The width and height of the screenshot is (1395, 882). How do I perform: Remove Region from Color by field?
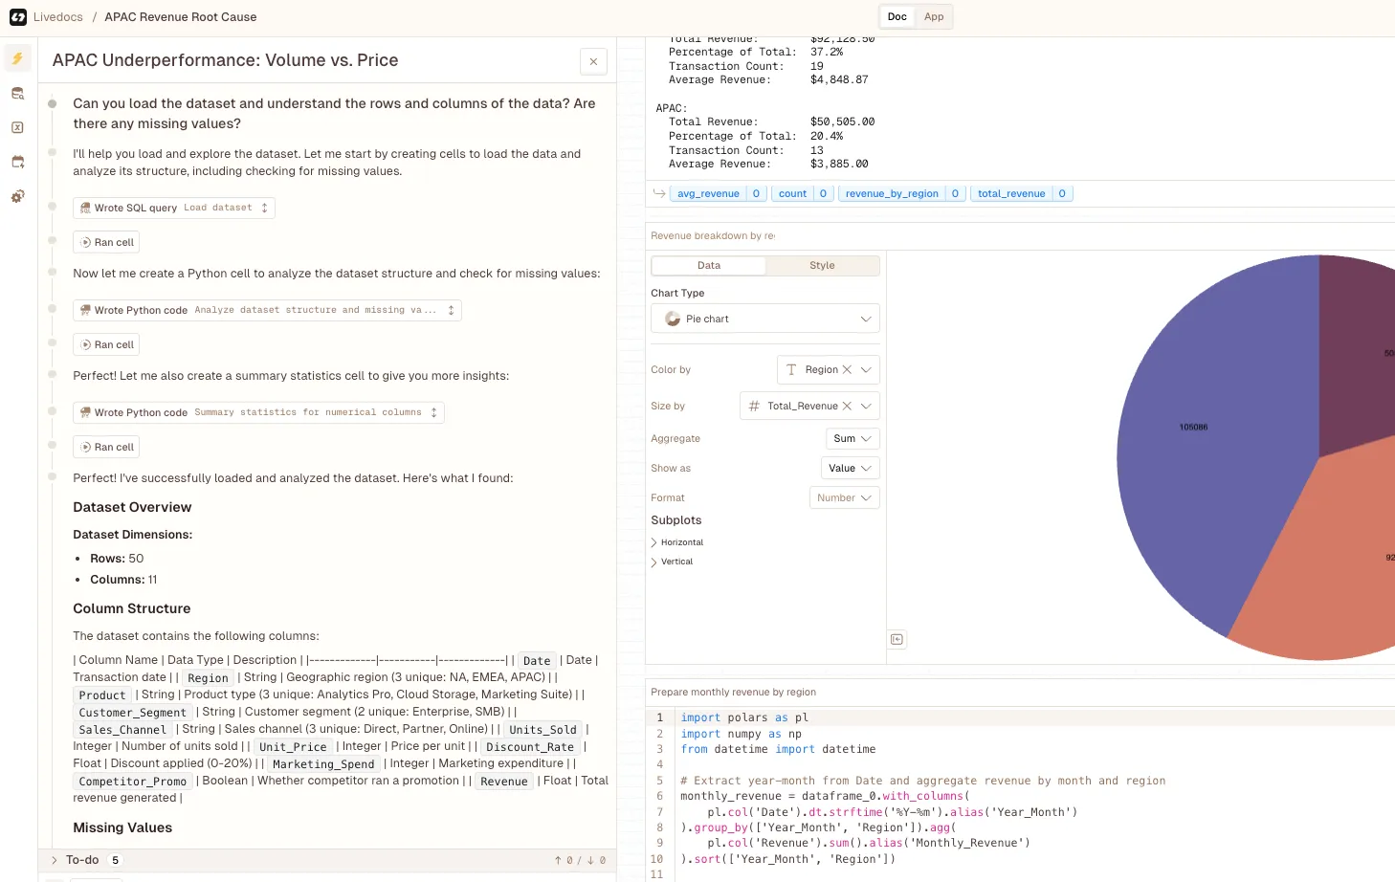tap(847, 370)
